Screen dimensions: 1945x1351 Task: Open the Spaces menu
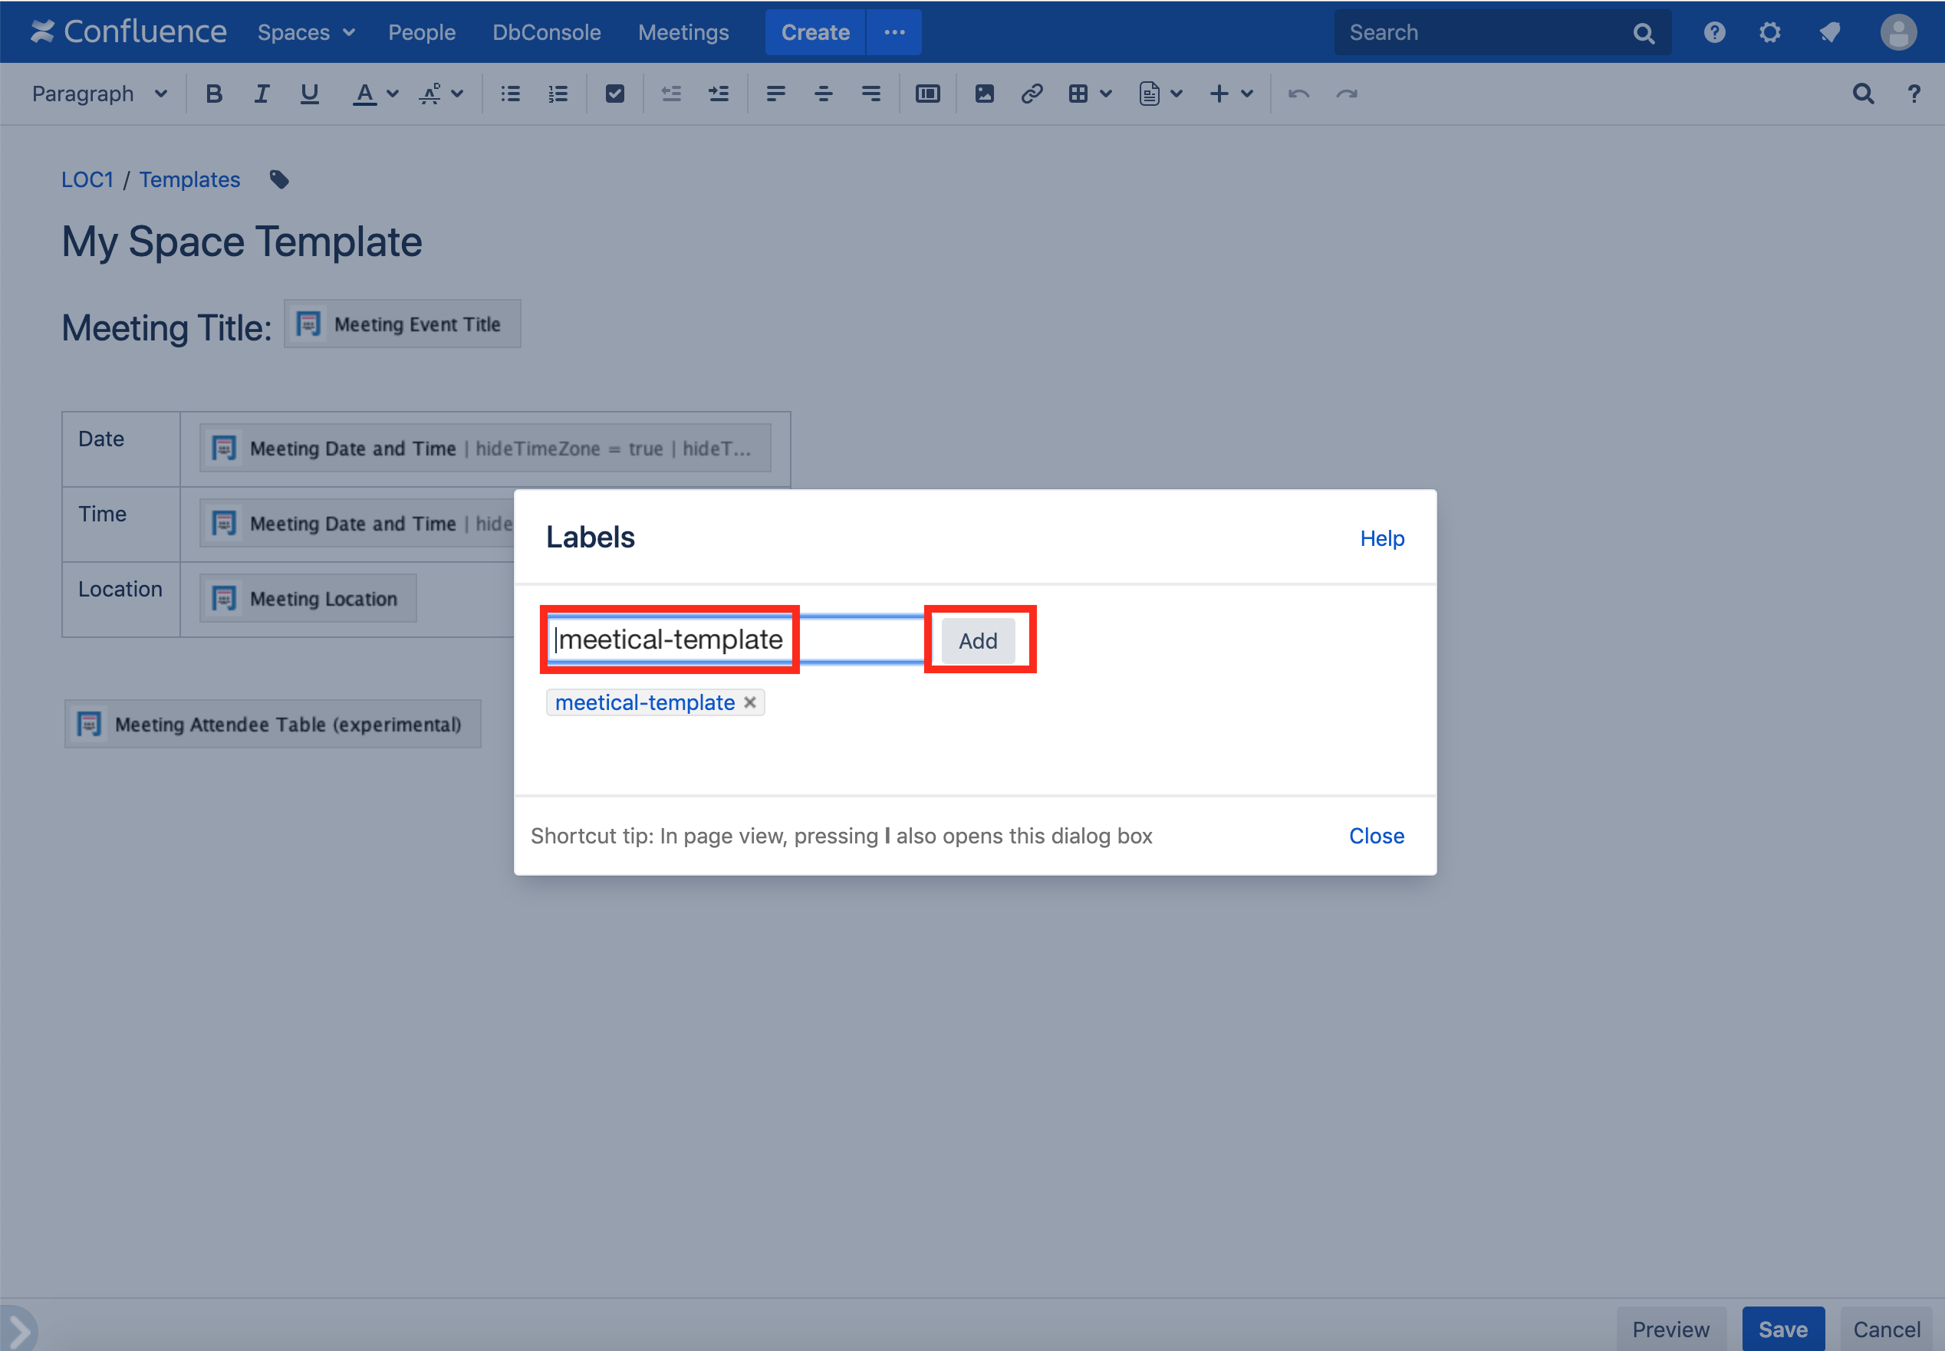(x=306, y=32)
